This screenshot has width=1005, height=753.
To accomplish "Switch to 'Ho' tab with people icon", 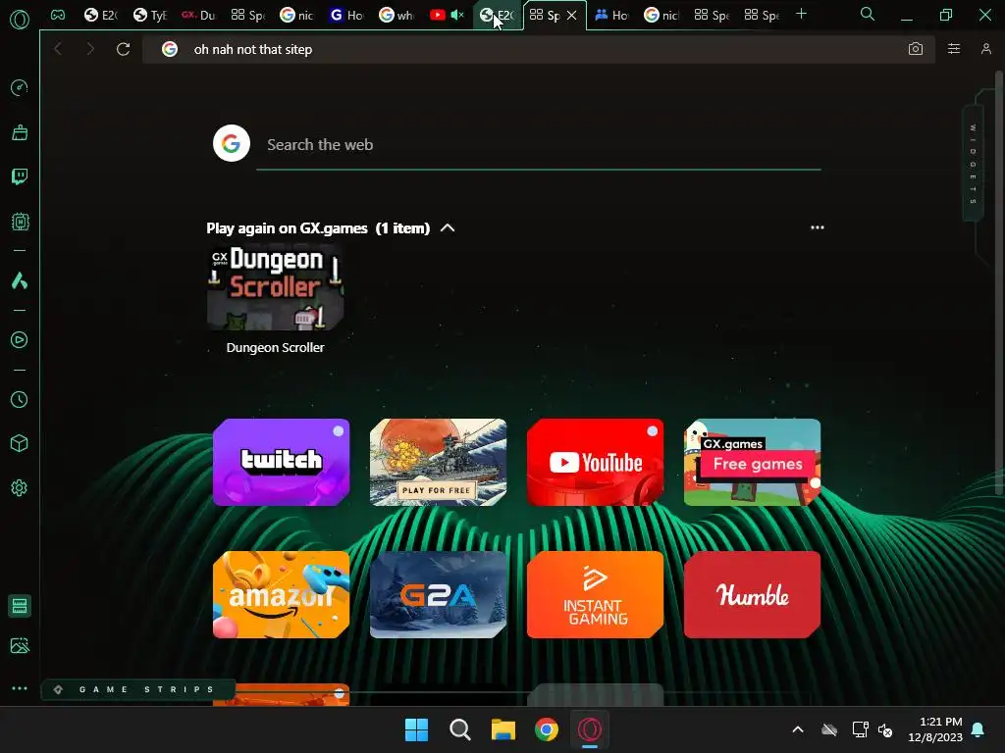I will (611, 15).
